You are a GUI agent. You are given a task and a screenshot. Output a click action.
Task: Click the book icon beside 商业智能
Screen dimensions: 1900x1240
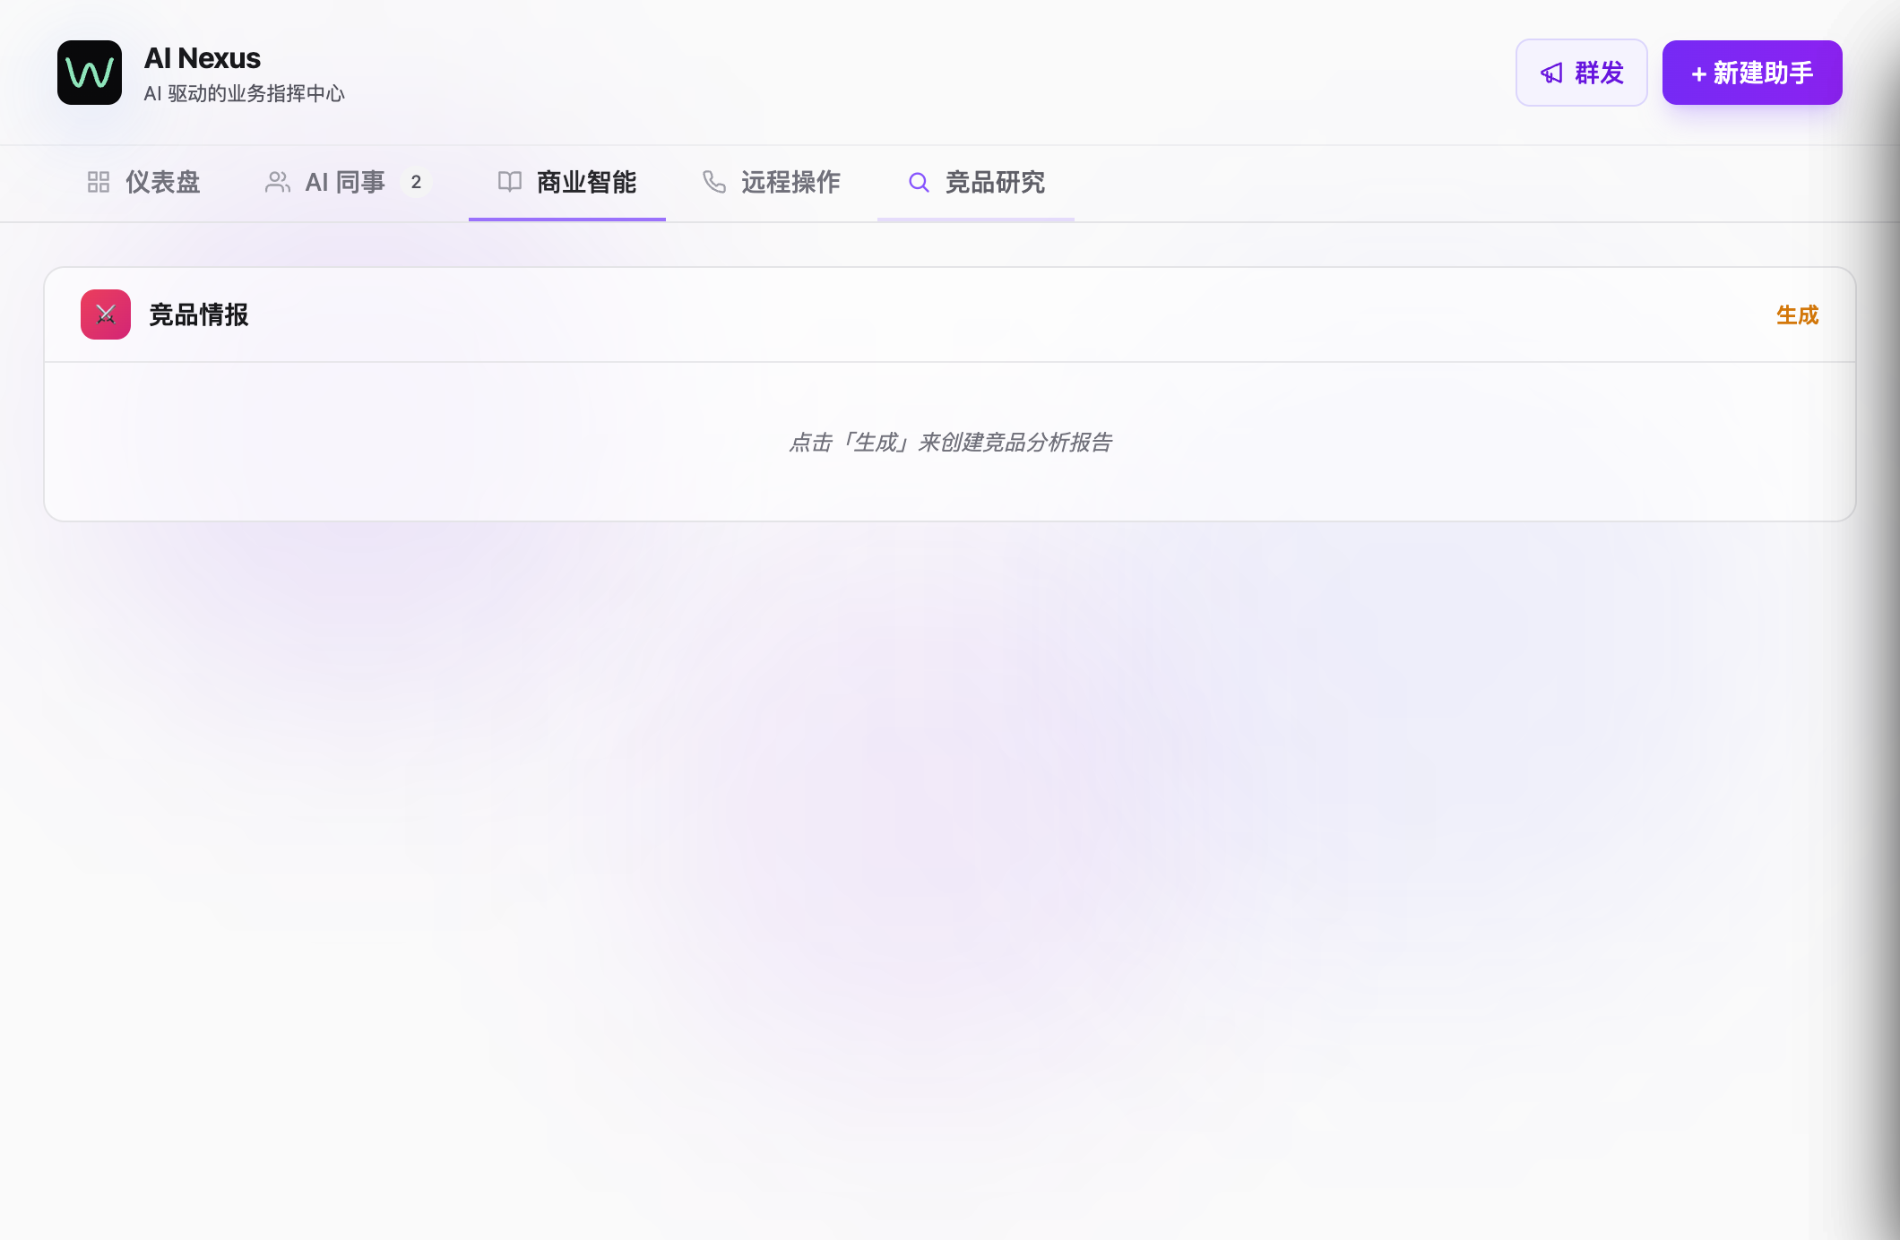510,182
